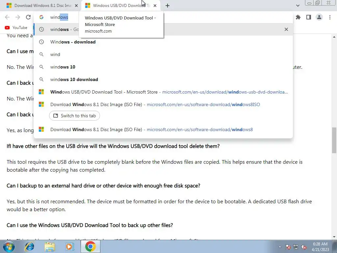The image size is (337, 253).
Task: Click 'Can I use the Windows USB/DVD Download Tool' heading
Action: pos(90,225)
